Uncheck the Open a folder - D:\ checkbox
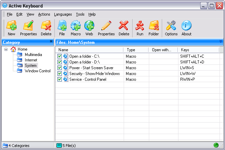The width and height of the screenshot is (225, 150). (59, 62)
